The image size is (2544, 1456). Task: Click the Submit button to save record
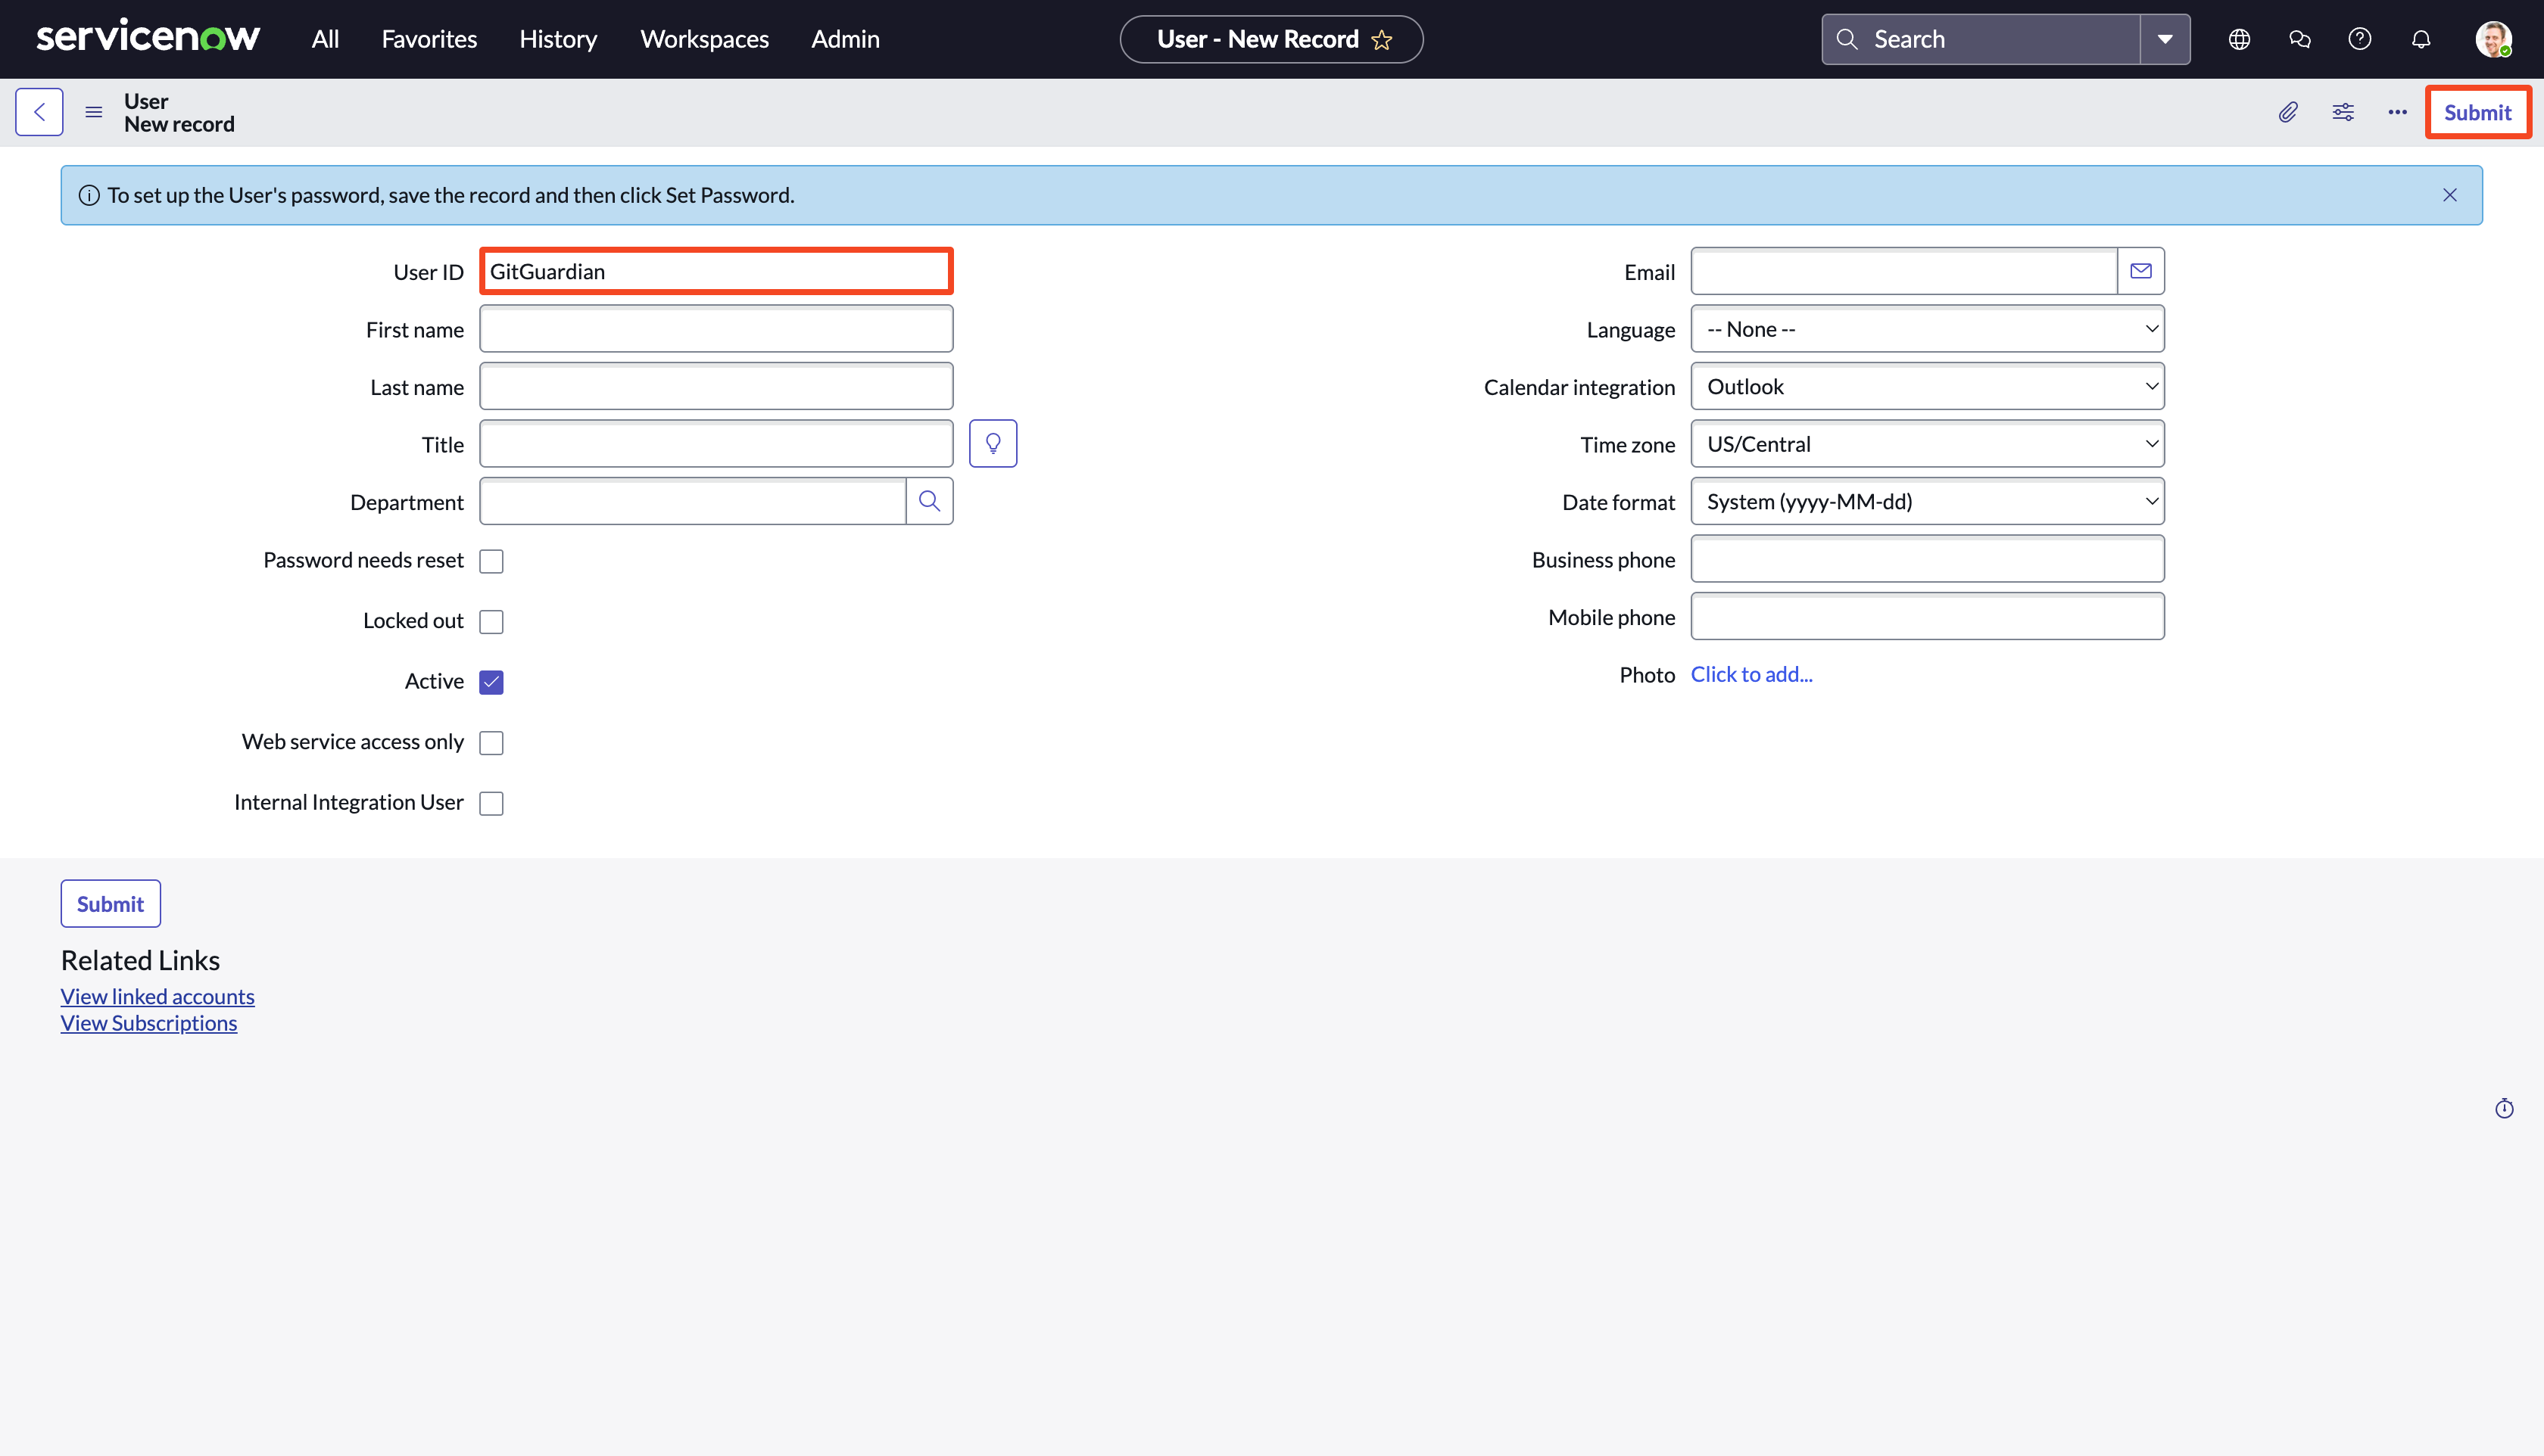[2477, 112]
